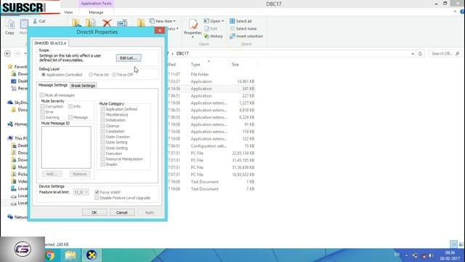Viewport: 465px width, 262px height.
Task: Launch Google Chrome from the taskbar
Action: (x=50, y=255)
